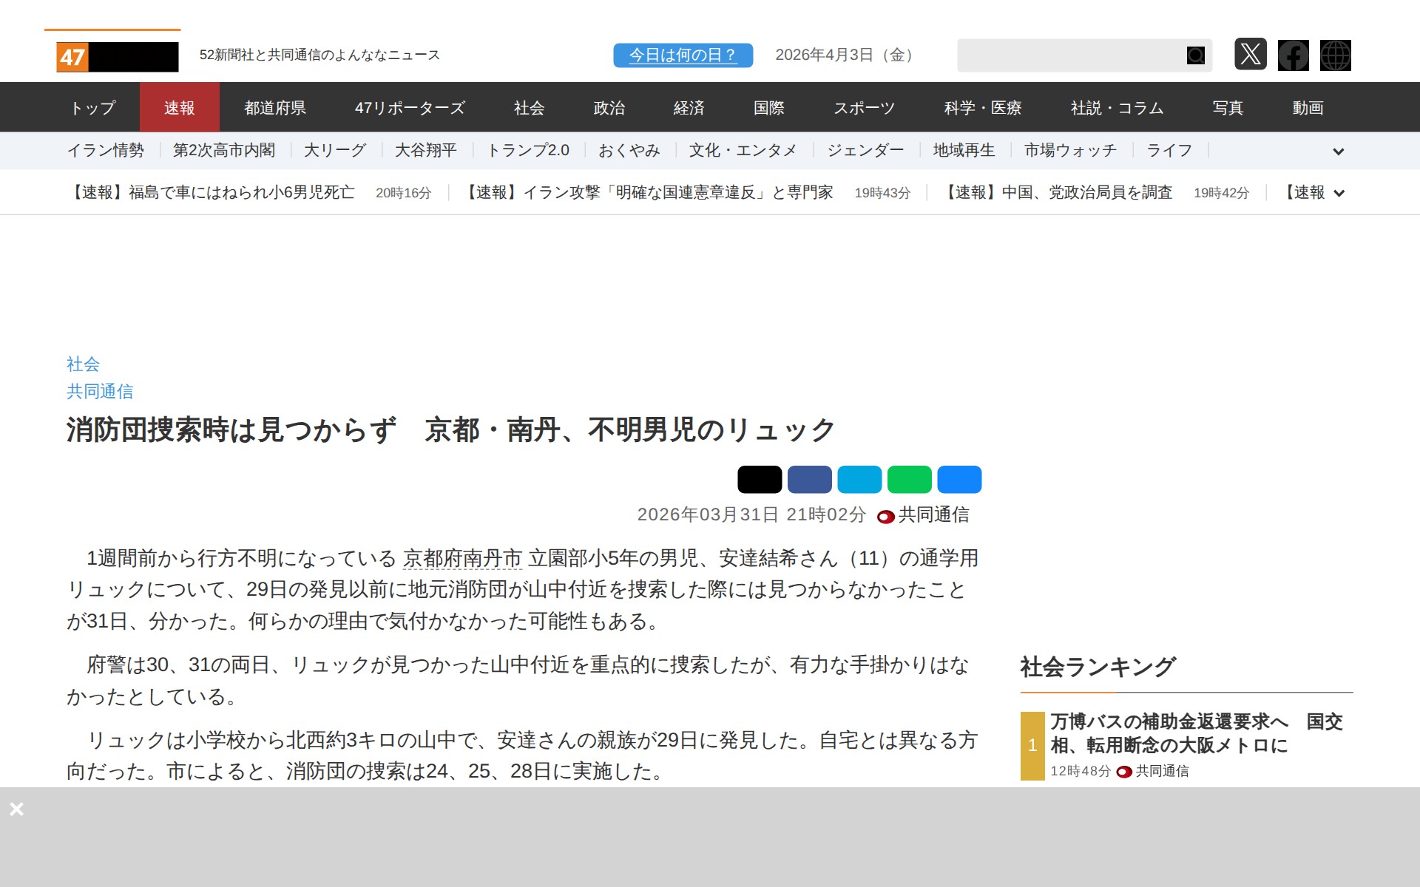Share article via green LINE button

coord(909,480)
